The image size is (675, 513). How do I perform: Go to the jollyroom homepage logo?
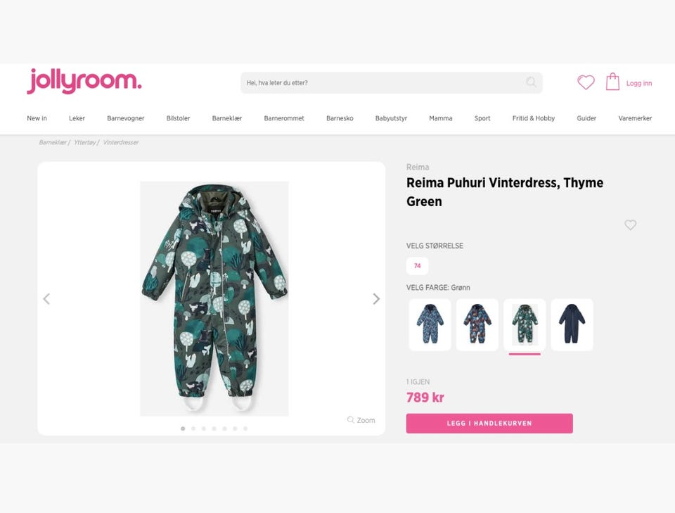click(x=84, y=81)
